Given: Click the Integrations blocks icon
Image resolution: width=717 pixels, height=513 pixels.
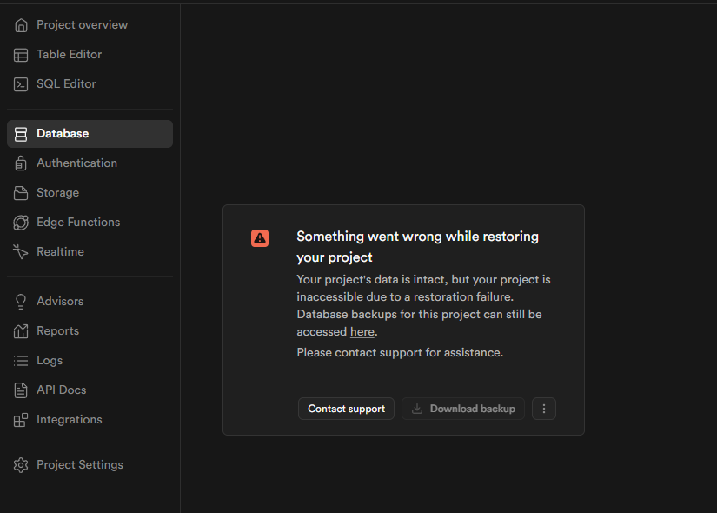Looking at the screenshot, I should pos(21,420).
